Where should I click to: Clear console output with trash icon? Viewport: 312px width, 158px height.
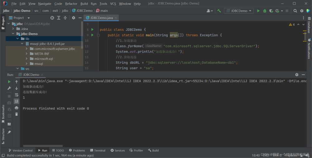tap(17, 114)
